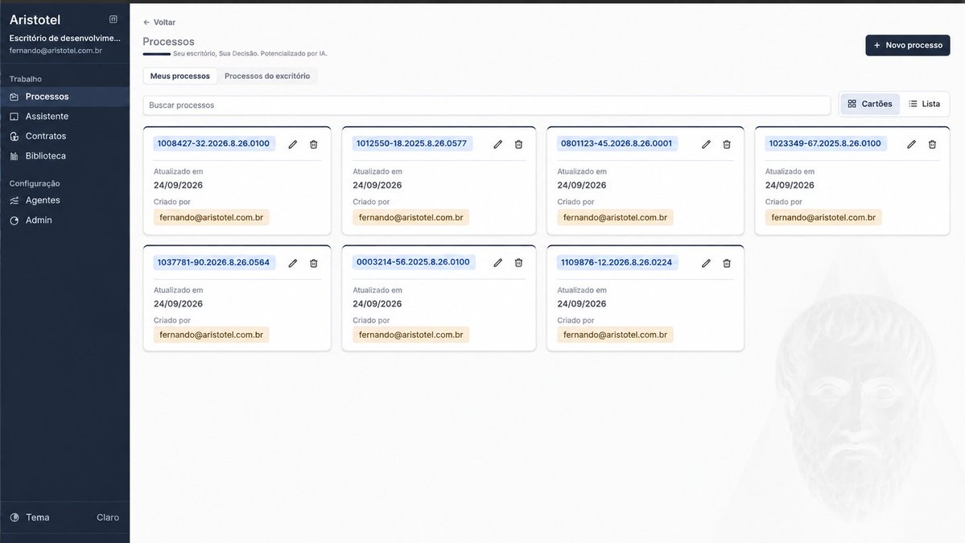
Task: Edit process 1008427-32.2026.8.26.0100 with pencil icon
Action: click(x=293, y=144)
